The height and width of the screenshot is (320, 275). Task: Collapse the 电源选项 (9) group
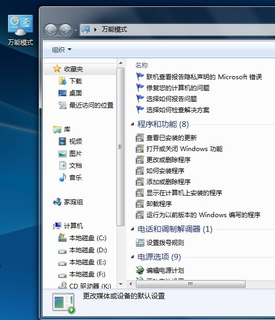(x=132, y=257)
